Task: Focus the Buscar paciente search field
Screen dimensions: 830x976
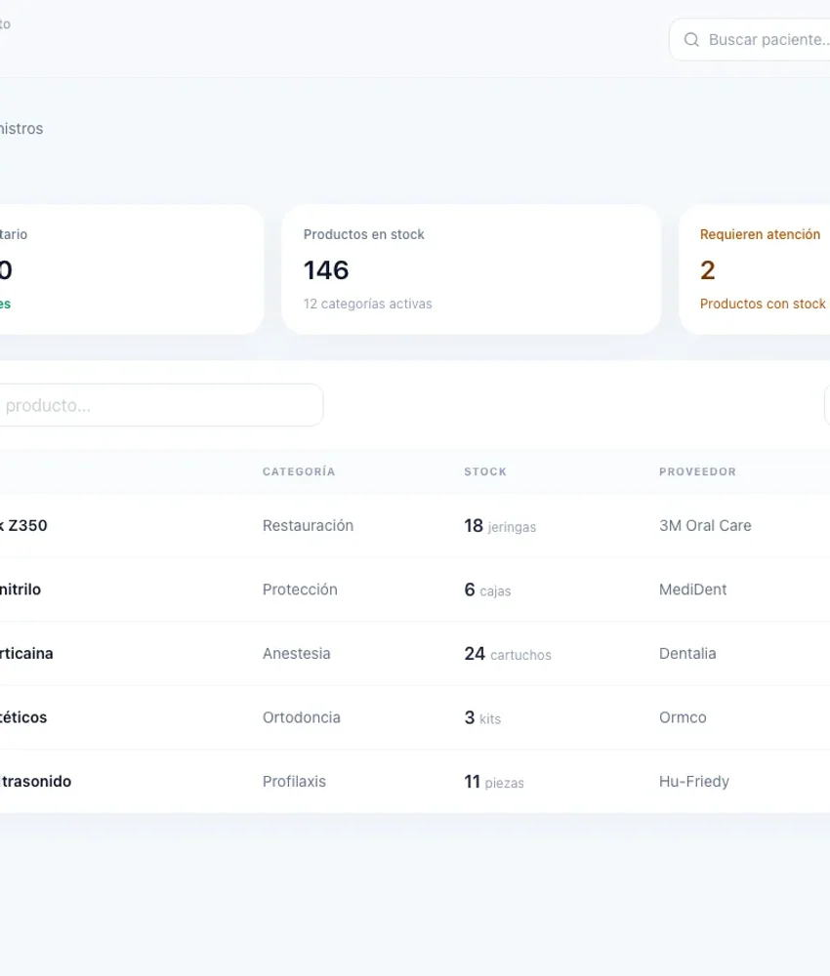Action: (750, 40)
